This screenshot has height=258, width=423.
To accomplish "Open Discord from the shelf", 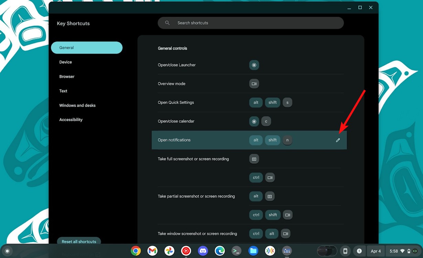I will pos(203,251).
